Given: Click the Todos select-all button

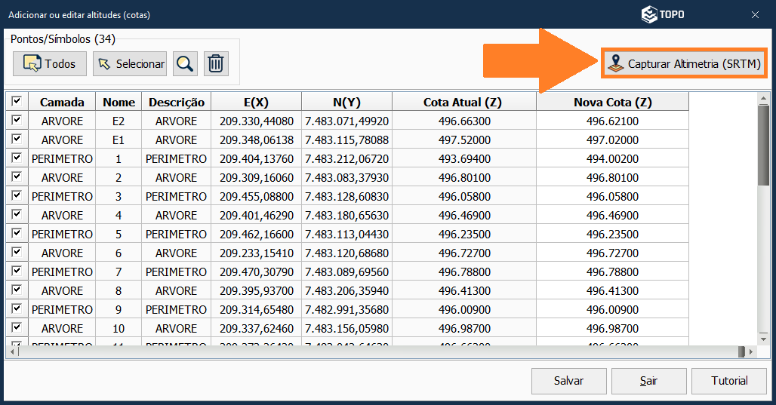Looking at the screenshot, I should [50, 64].
